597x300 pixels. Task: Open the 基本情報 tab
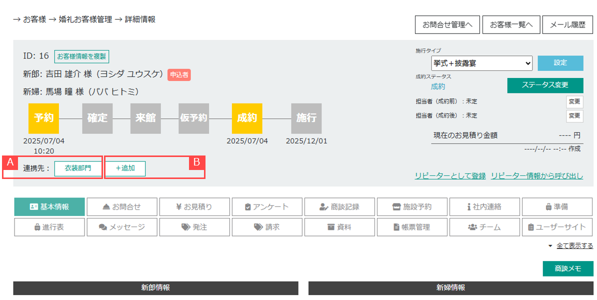pyautogui.click(x=49, y=206)
